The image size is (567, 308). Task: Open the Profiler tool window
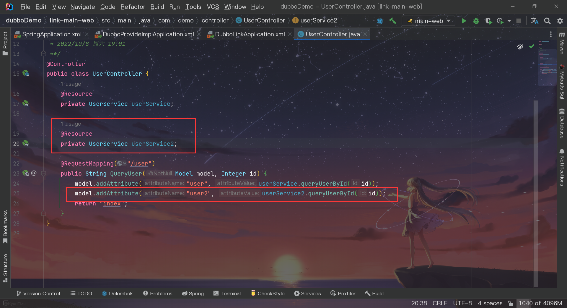pyautogui.click(x=343, y=294)
